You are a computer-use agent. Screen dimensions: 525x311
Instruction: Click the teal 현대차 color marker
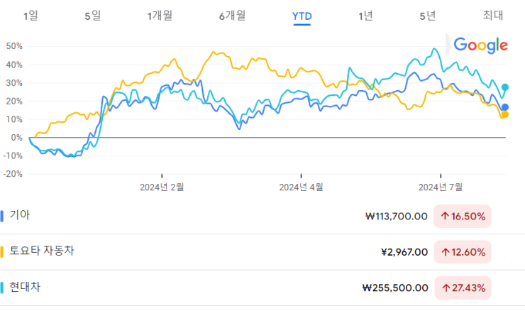[2, 288]
